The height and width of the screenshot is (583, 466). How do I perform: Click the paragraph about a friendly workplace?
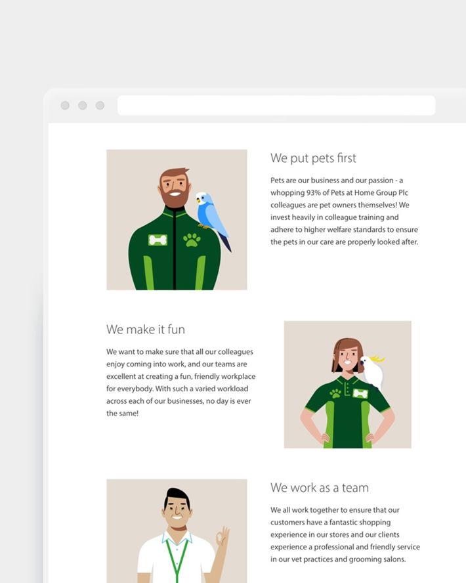(181, 382)
